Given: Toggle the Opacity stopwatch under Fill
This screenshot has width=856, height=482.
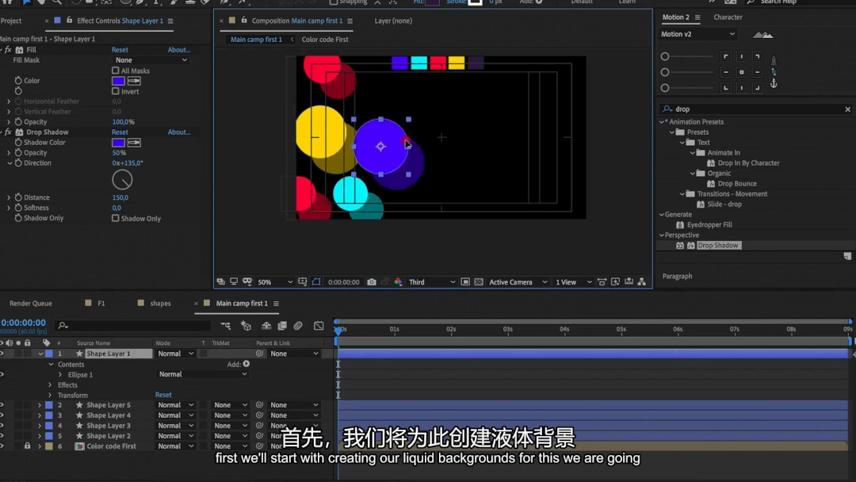Looking at the screenshot, I should tap(18, 122).
